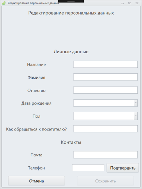
Task: Open the Дата рождения dropdown arrow
Action: click(136, 103)
